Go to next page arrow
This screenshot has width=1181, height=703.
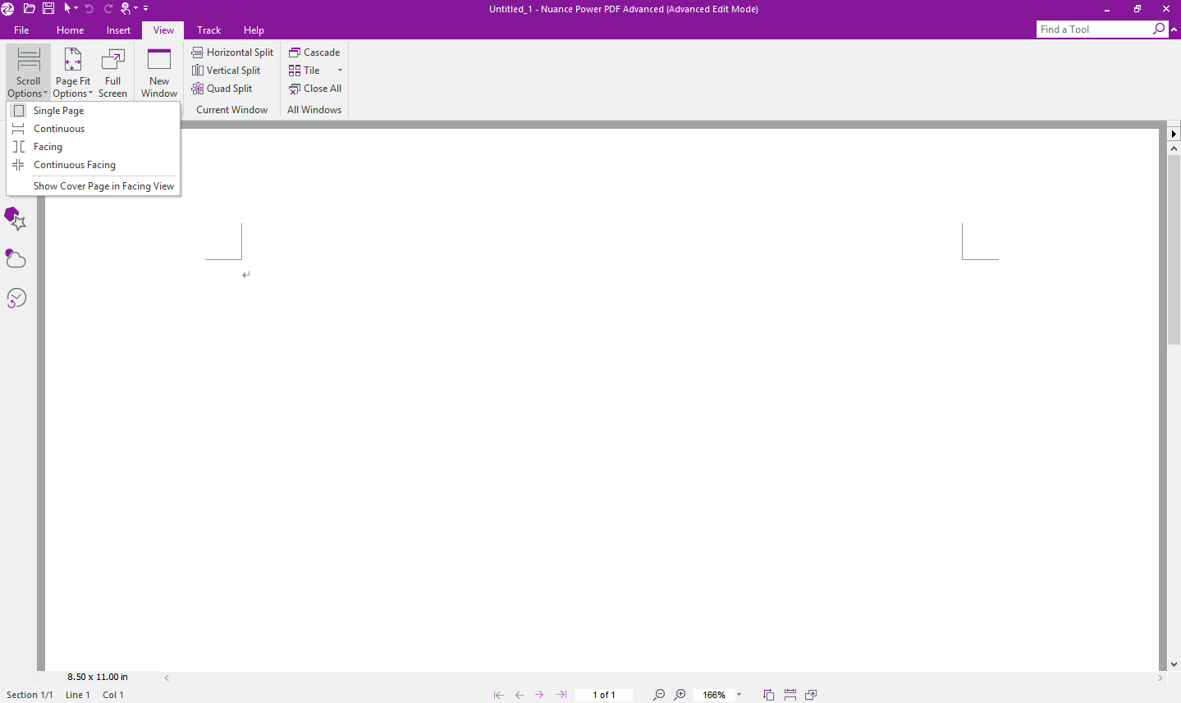coord(539,695)
